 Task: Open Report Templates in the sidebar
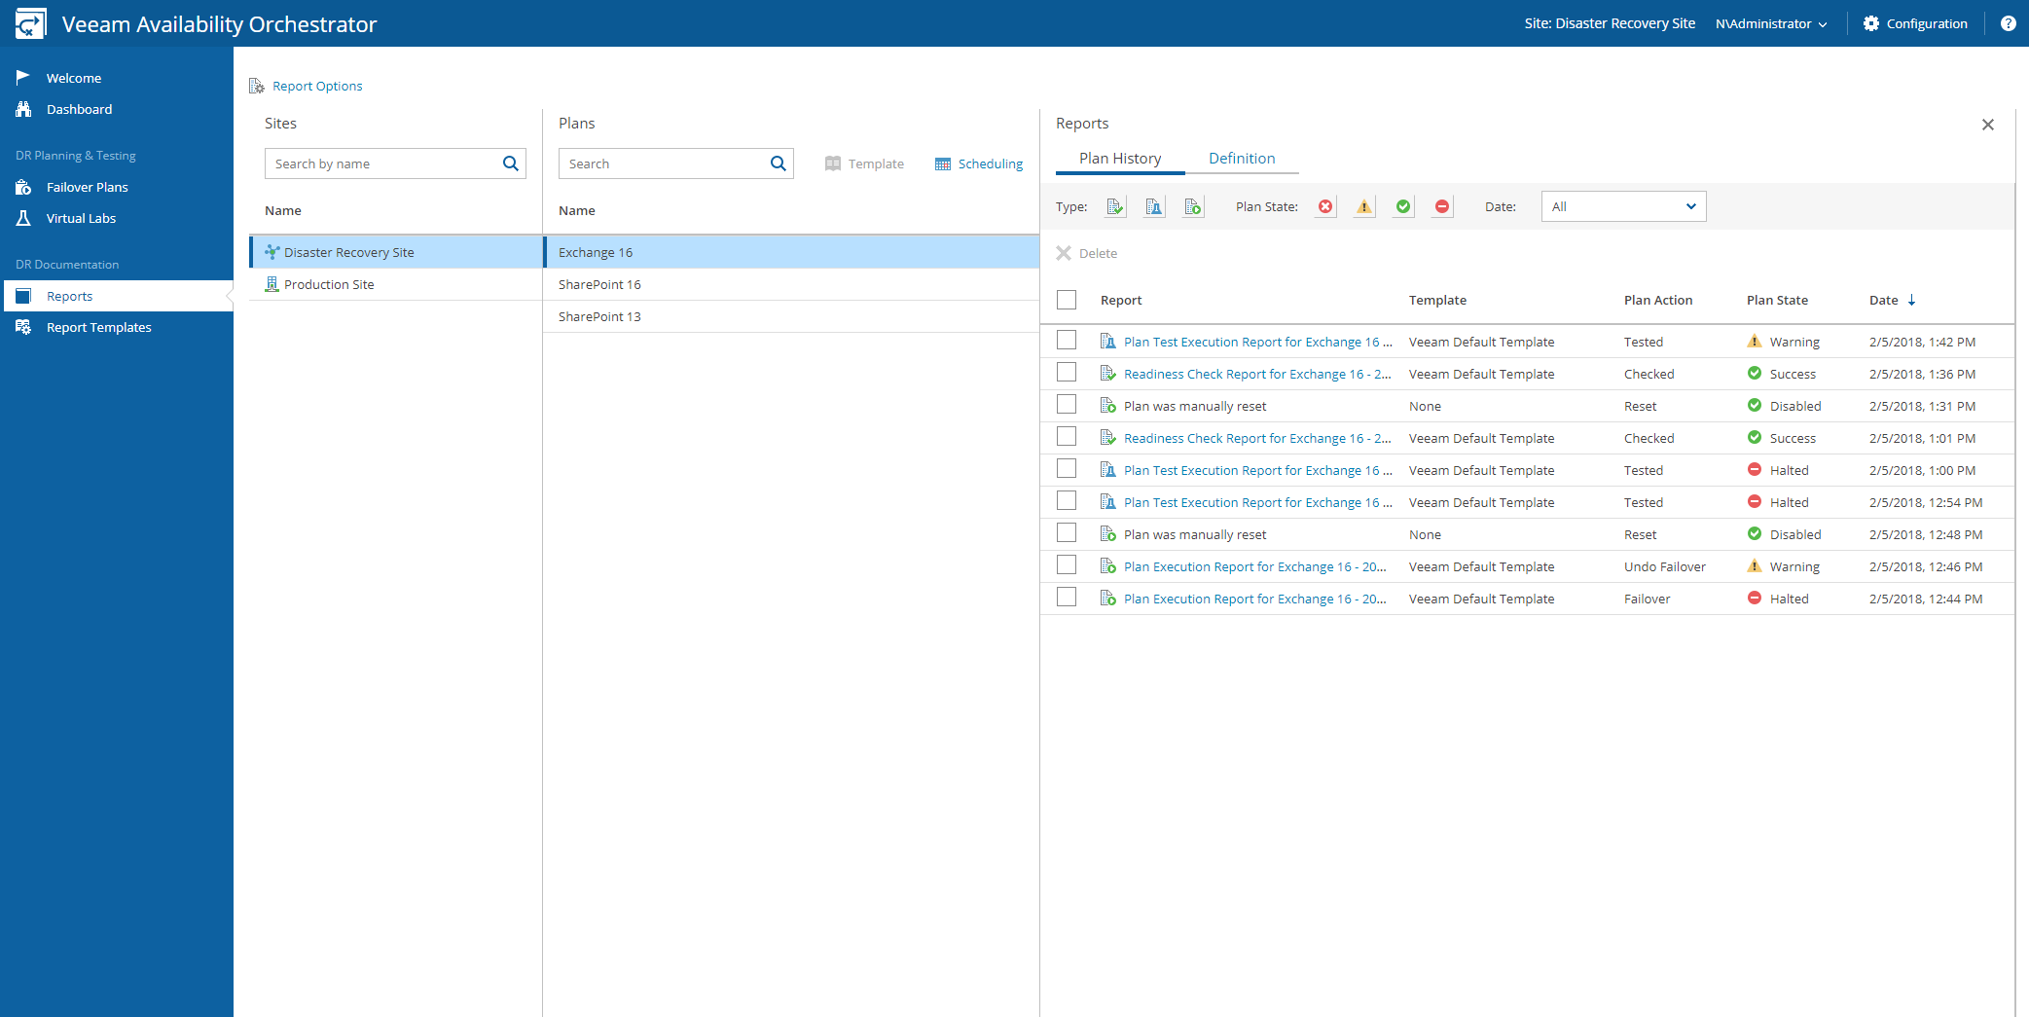coord(98,327)
